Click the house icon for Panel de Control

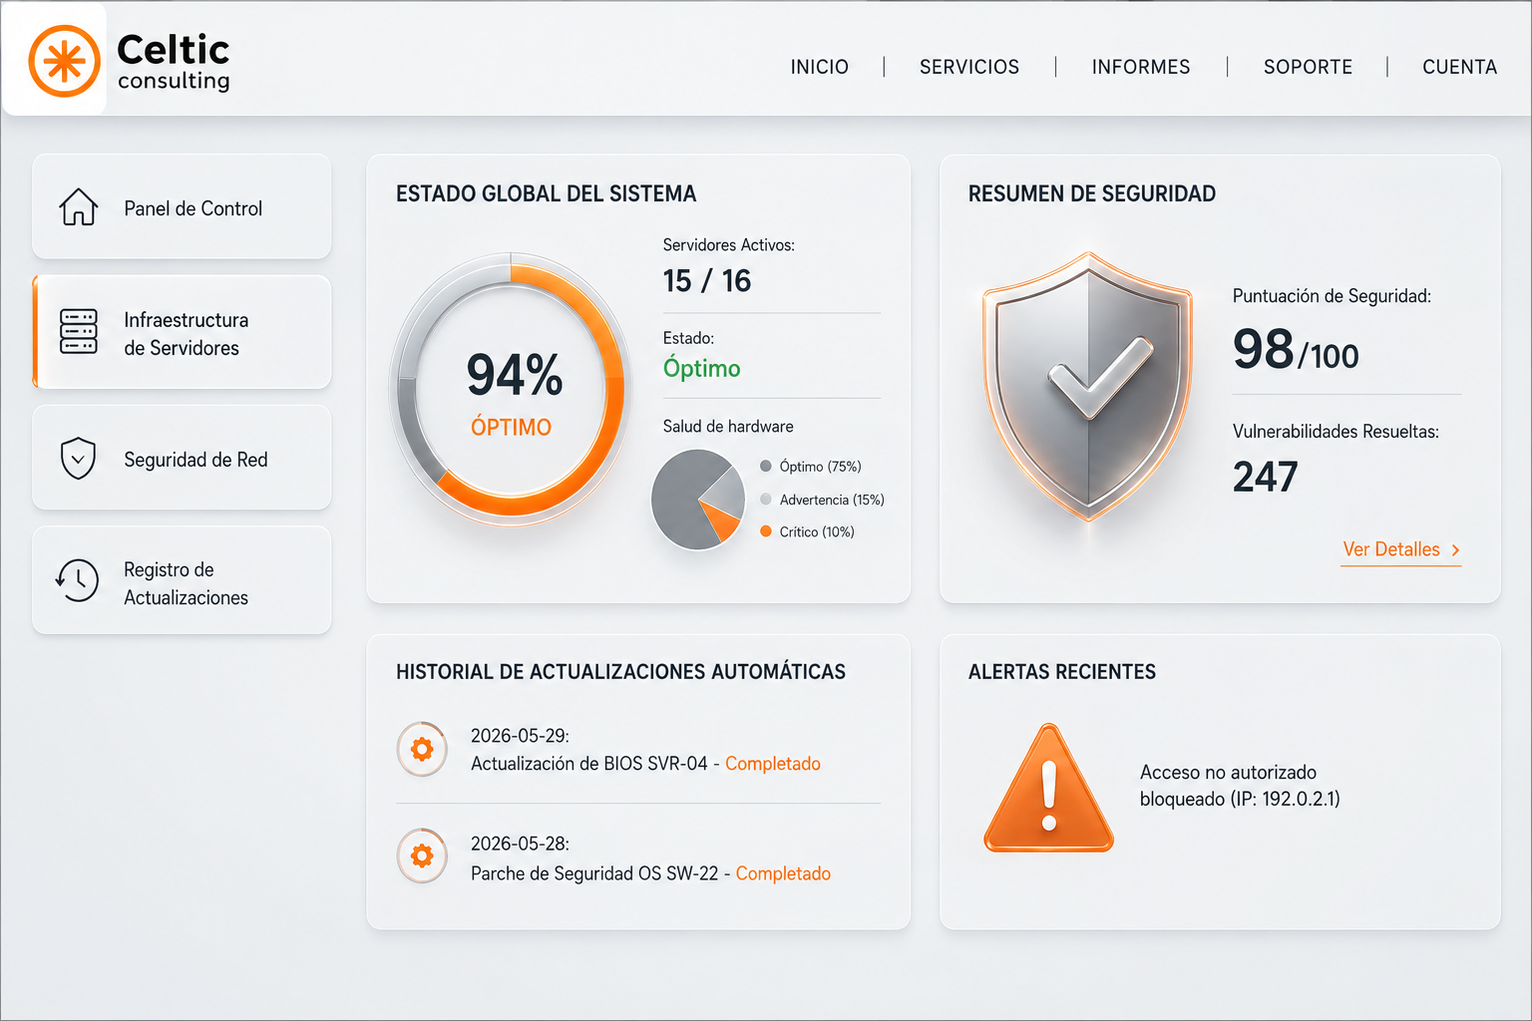click(79, 207)
